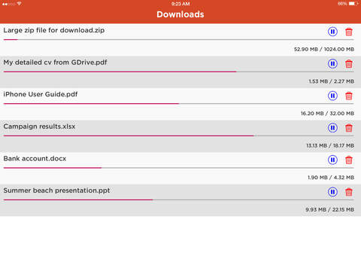This screenshot has width=361, height=271.
Task: Delete Summer beach presentation.ppt download
Action: point(349,192)
